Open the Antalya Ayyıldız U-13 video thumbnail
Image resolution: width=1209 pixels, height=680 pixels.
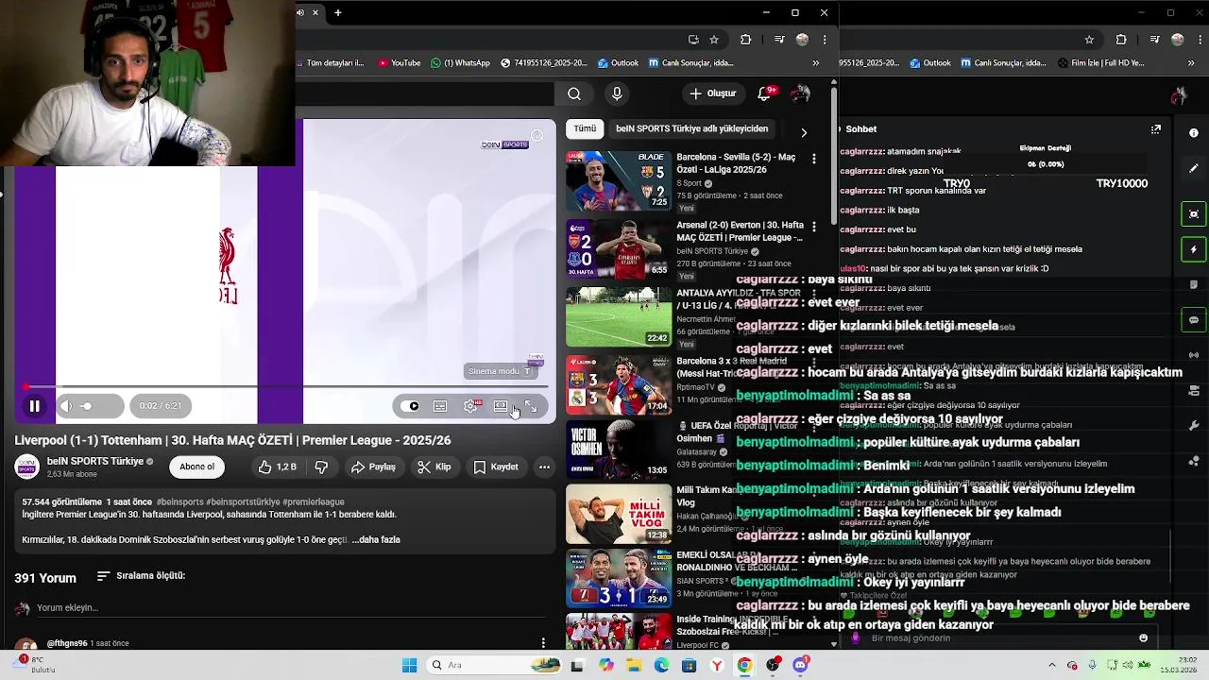[x=619, y=317]
